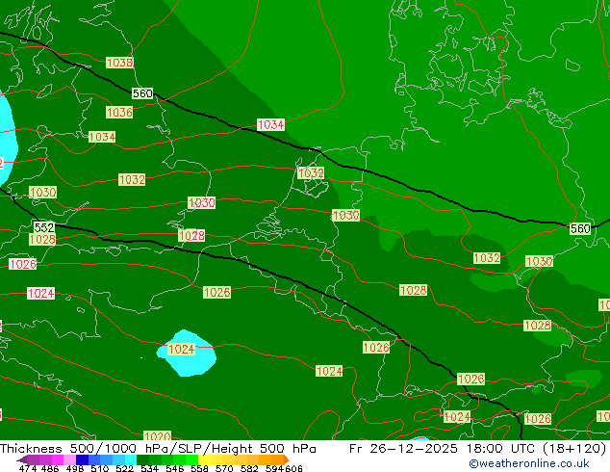Click the 1032 label over the Dutch coast
610x472 pixels.
click(x=311, y=173)
